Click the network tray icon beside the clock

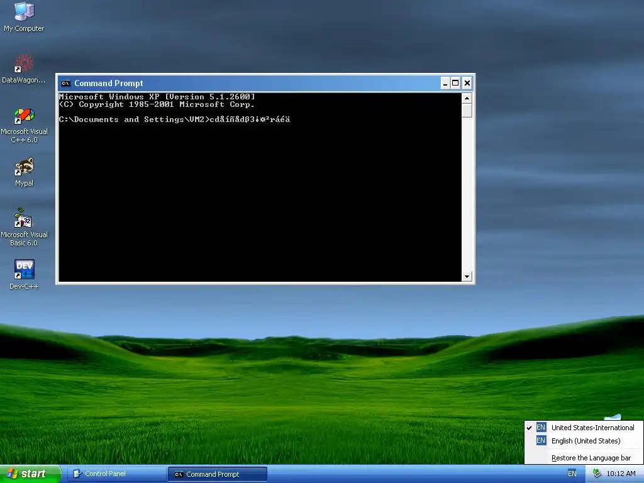pyautogui.click(x=597, y=474)
